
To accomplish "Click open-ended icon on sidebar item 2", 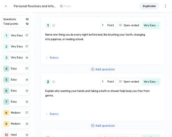I will pyautogui.click(x=27, y=46).
